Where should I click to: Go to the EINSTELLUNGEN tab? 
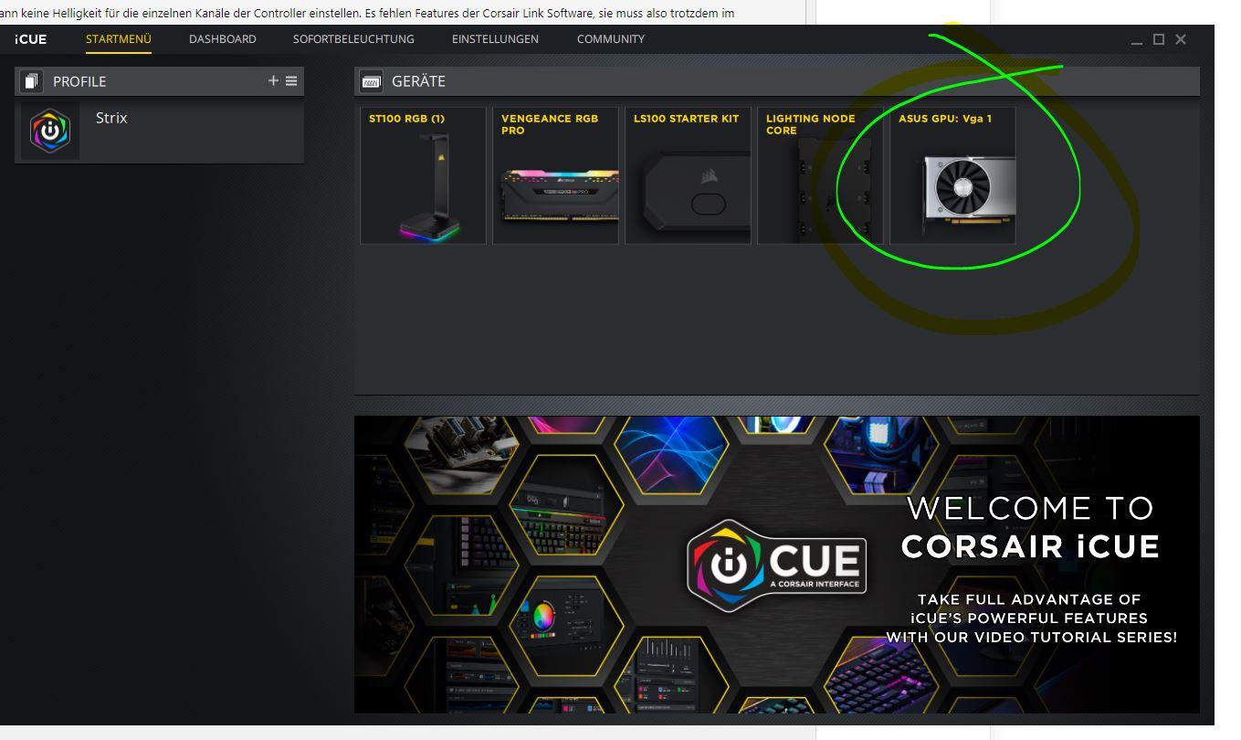click(495, 39)
